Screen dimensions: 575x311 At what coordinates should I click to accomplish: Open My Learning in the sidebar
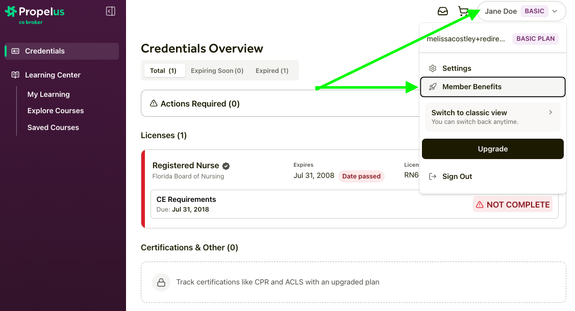click(48, 94)
